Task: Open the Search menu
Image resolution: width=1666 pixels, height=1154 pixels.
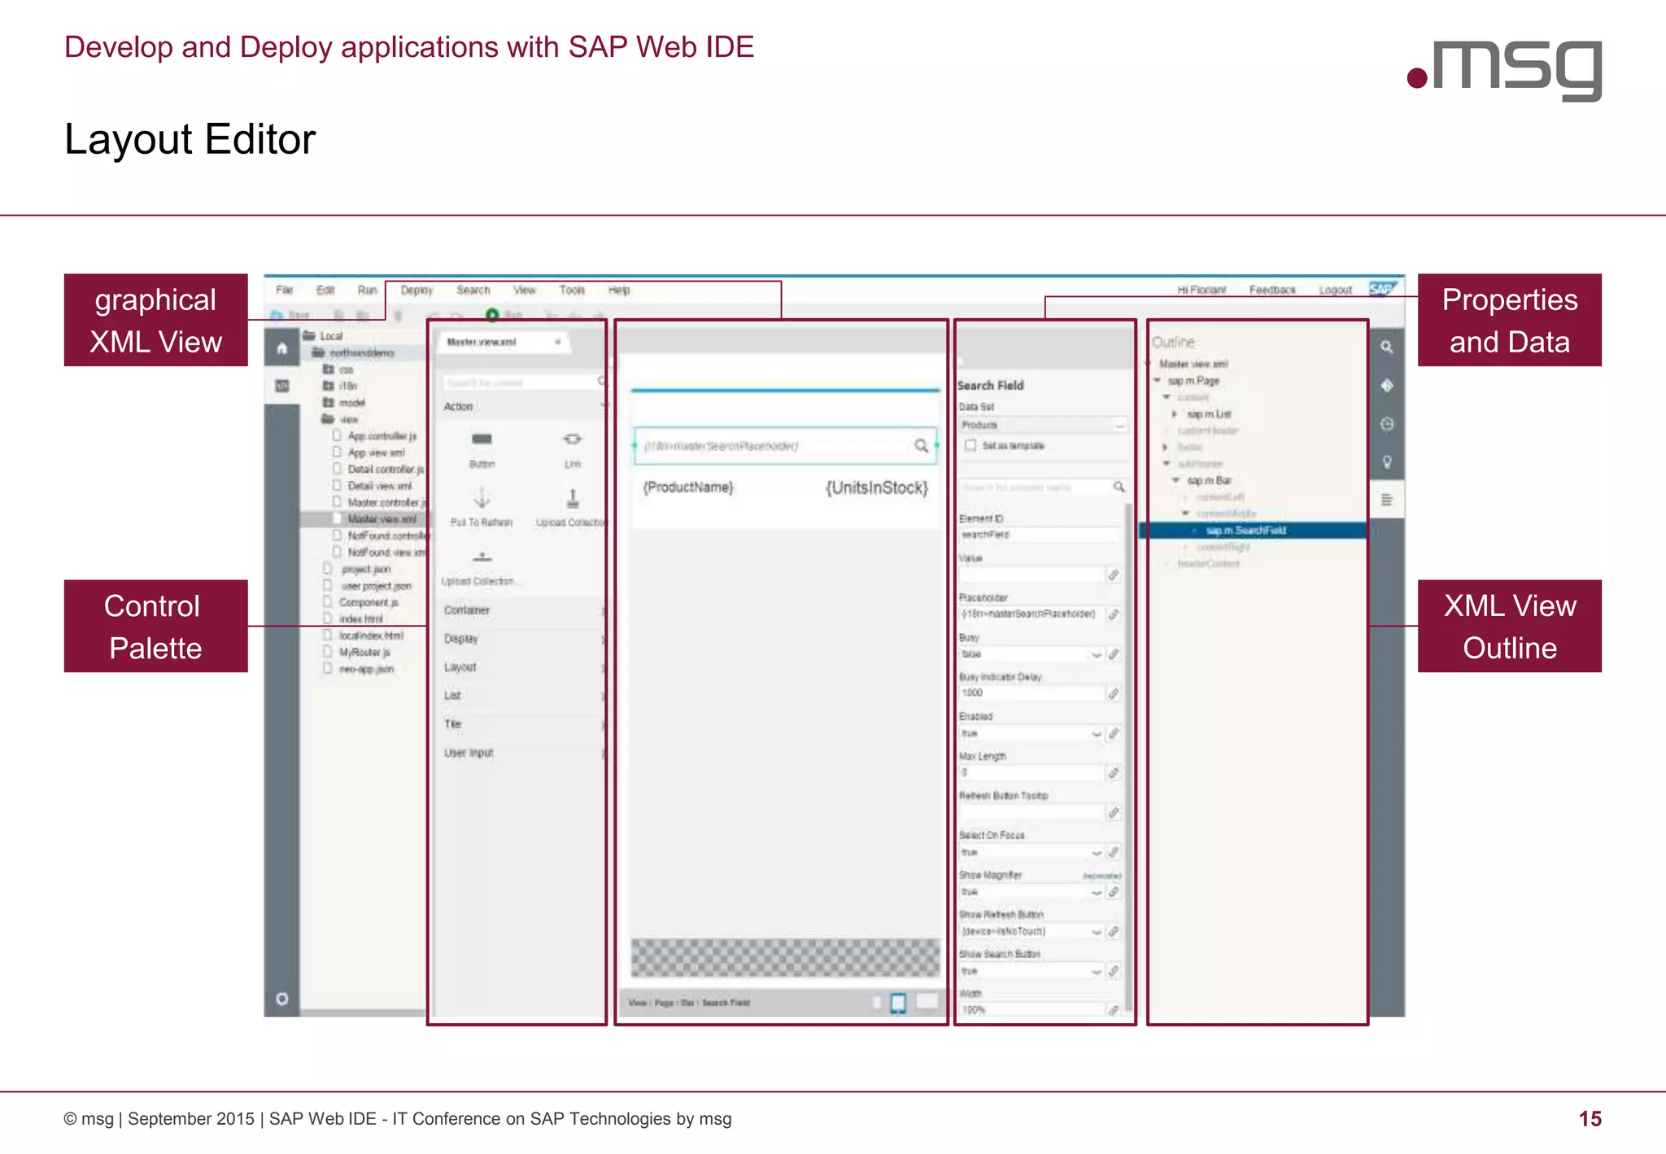Action: coord(473,290)
